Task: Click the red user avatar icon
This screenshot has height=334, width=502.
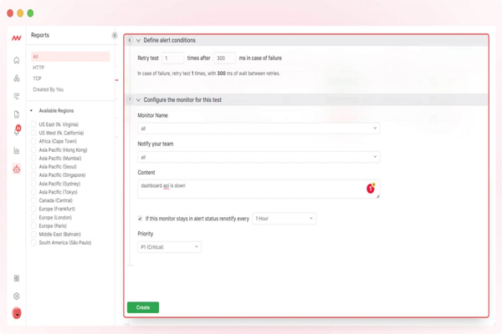Action: point(16,314)
